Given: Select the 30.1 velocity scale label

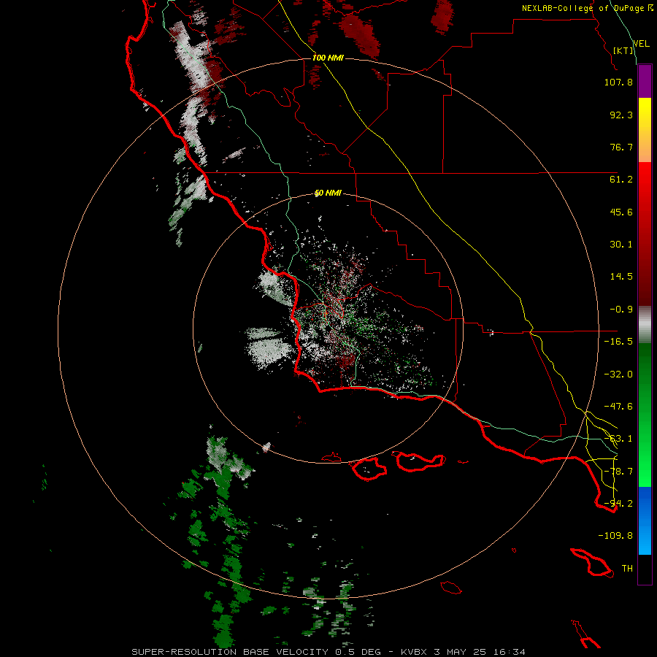Looking at the screenshot, I should (x=621, y=245).
